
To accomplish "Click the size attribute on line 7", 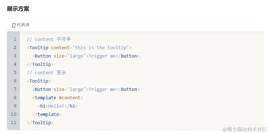I will click(59, 89).
